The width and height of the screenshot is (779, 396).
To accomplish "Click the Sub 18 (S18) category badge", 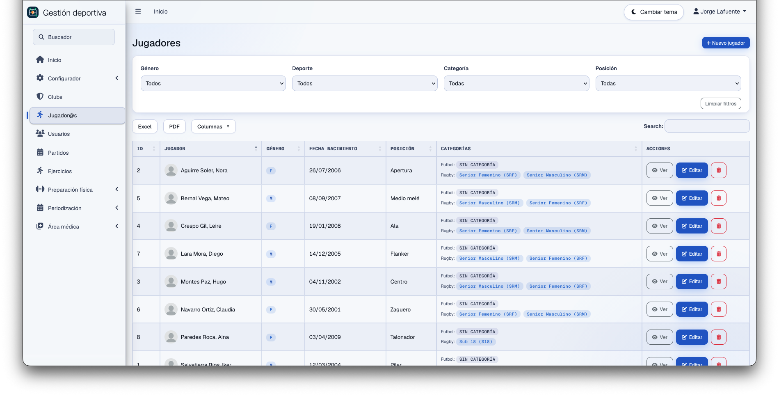I will tap(476, 342).
